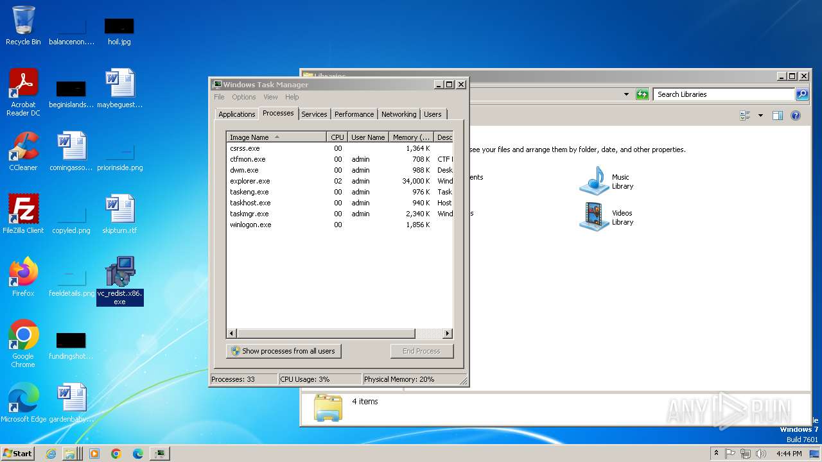The image size is (822, 462).
Task: Click the help icon in Libraries window
Action: pos(796,116)
